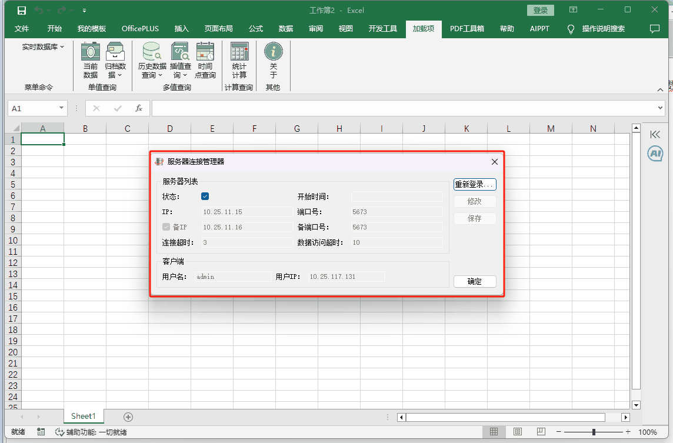Screen dimensions: 673x443
Task: Click the vertical scrollbar down arrow
Action: [636, 405]
